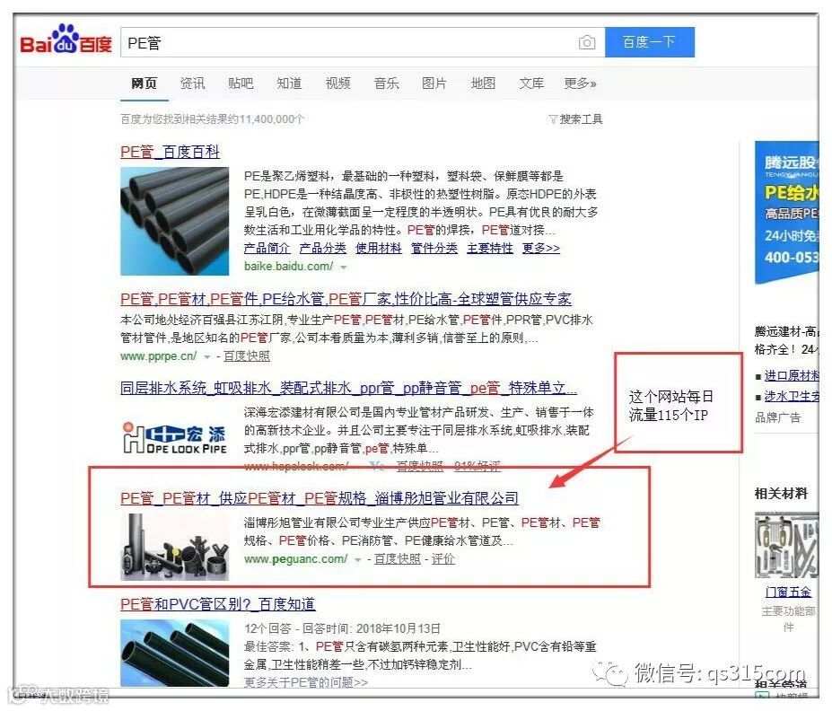This screenshot has height=711, width=832.
Task: Open the 产品简介 sublink
Action: pos(267,248)
